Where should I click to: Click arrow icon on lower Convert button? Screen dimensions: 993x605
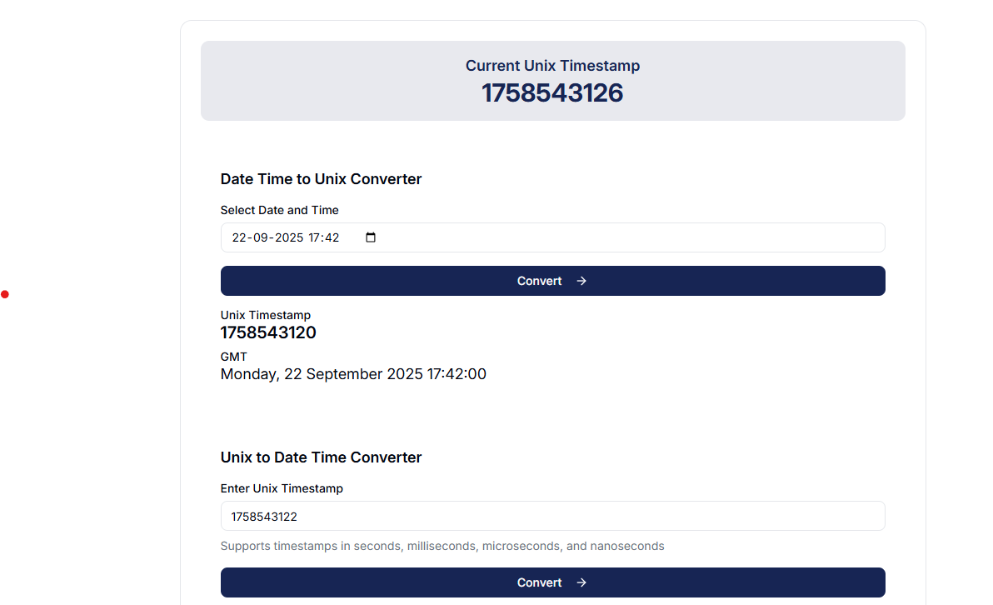tap(581, 582)
